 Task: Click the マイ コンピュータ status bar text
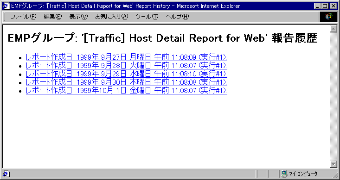(x=303, y=174)
